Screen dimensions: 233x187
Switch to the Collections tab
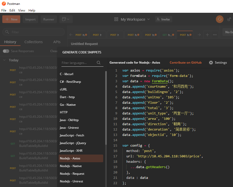tap(34, 42)
